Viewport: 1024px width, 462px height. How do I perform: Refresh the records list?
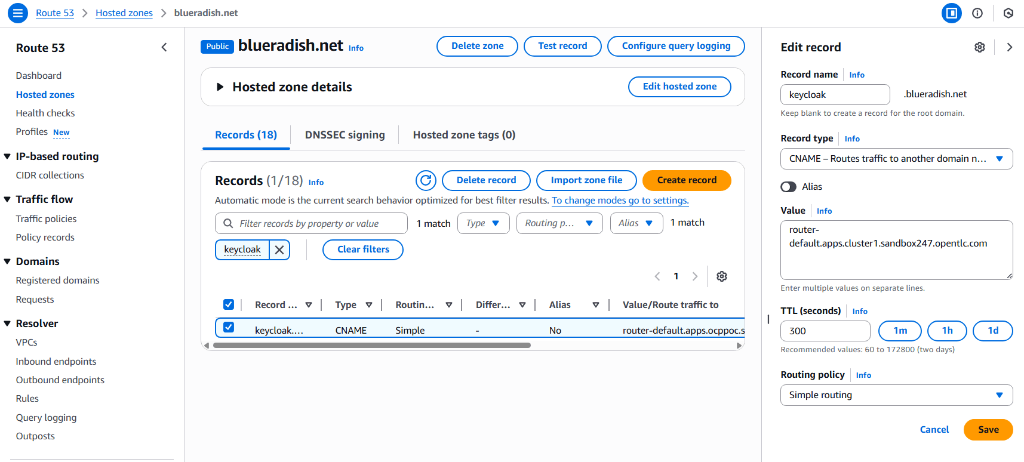click(426, 180)
